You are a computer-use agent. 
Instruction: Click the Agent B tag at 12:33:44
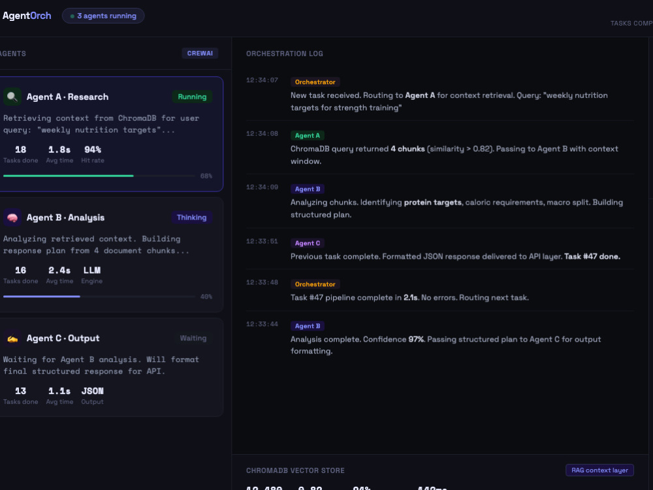(x=308, y=326)
